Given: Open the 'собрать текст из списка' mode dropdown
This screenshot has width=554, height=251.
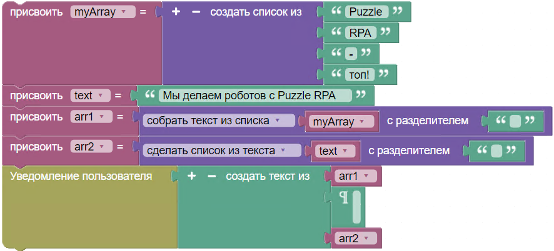Looking at the screenshot, I should (219, 121).
